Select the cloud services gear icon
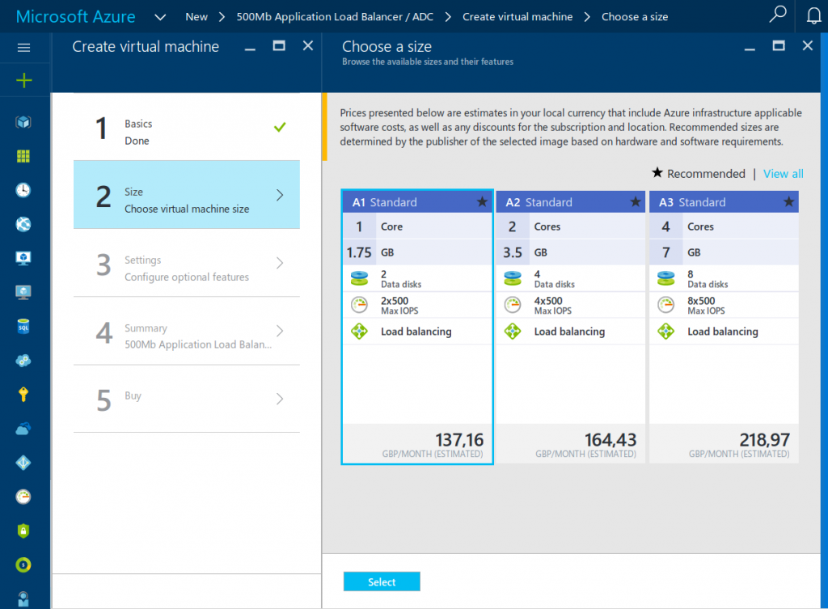 coord(25,360)
